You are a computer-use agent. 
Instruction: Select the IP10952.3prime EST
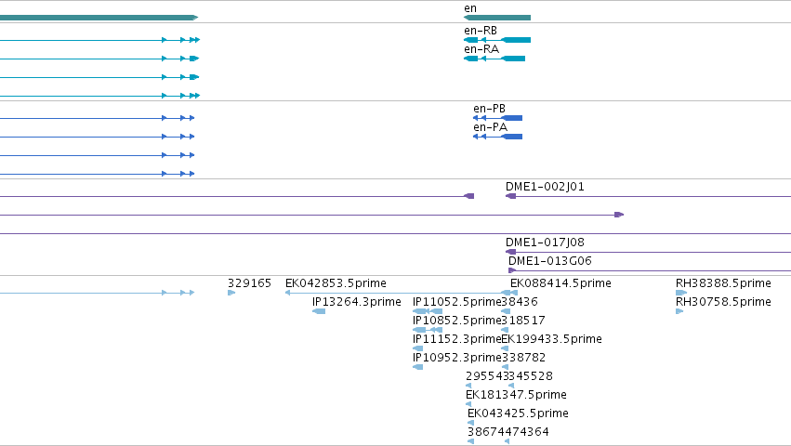tap(417, 367)
